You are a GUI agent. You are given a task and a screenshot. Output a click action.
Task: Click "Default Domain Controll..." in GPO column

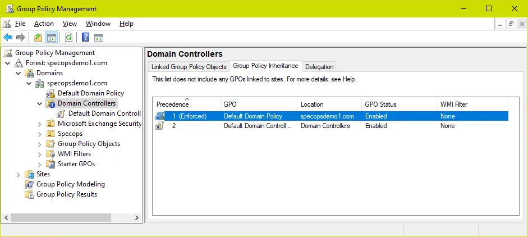pos(258,126)
